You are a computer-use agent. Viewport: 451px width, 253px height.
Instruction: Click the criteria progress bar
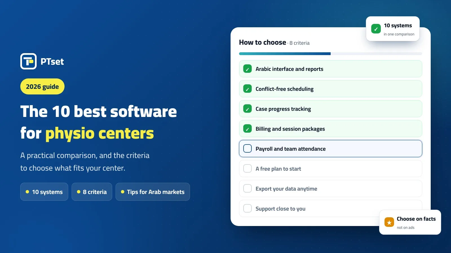(x=331, y=54)
